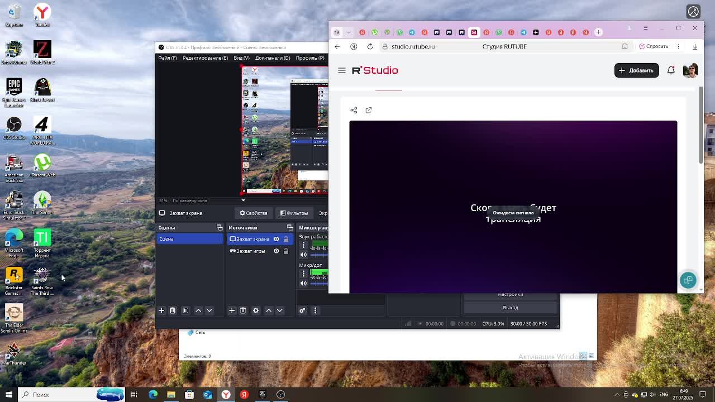Open the browser three-dot menu
715x402 pixels.
click(x=678, y=46)
